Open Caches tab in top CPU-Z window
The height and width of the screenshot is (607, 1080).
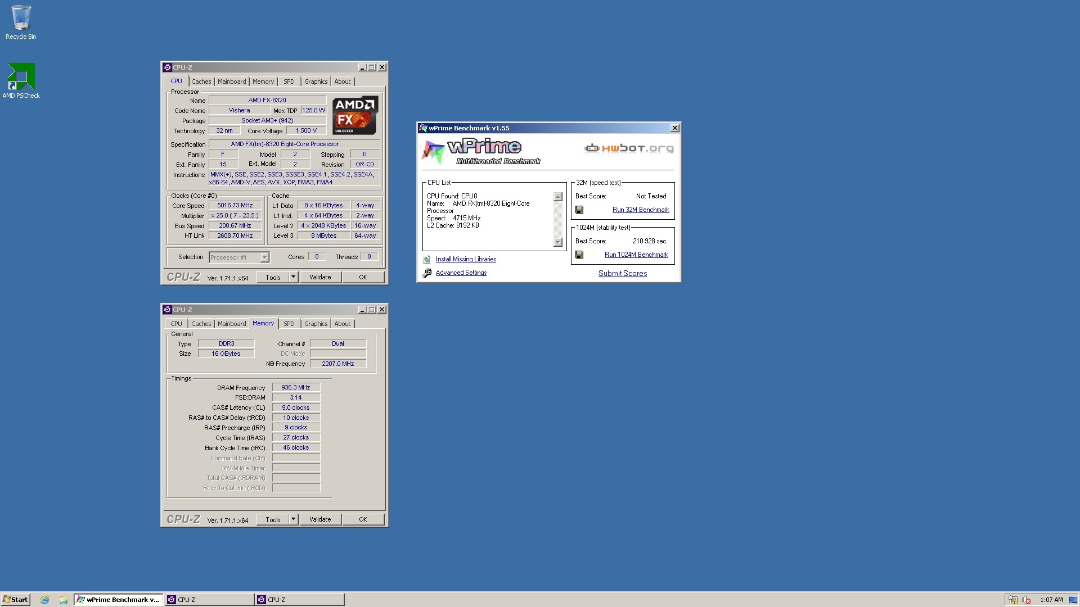[201, 81]
